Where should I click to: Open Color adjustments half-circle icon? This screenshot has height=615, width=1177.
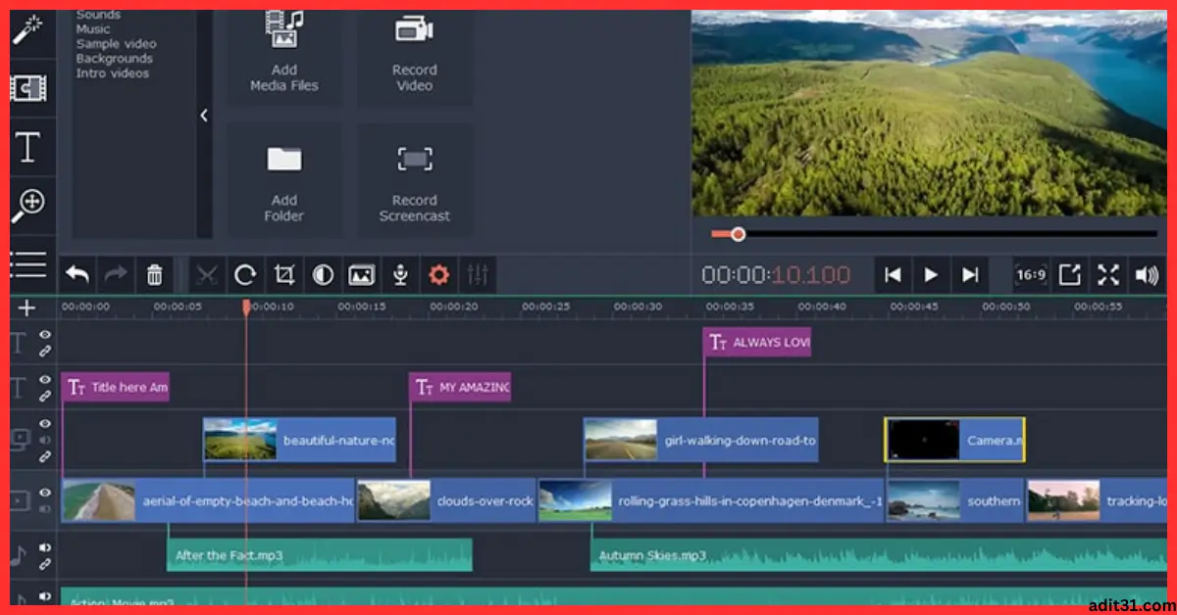323,275
